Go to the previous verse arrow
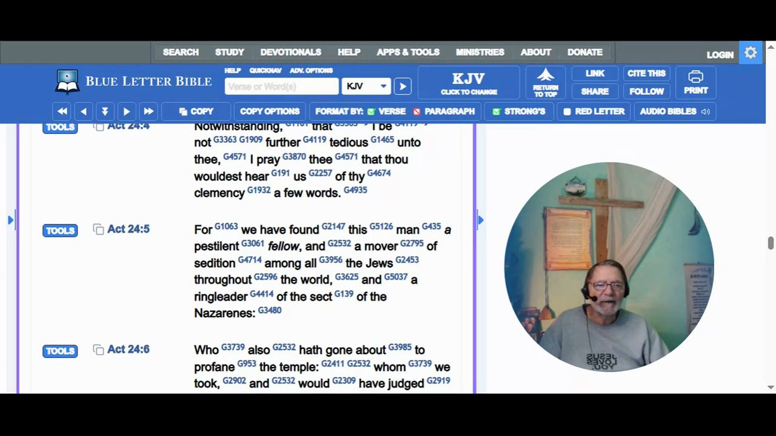Image resolution: width=776 pixels, height=436 pixels. (x=84, y=111)
